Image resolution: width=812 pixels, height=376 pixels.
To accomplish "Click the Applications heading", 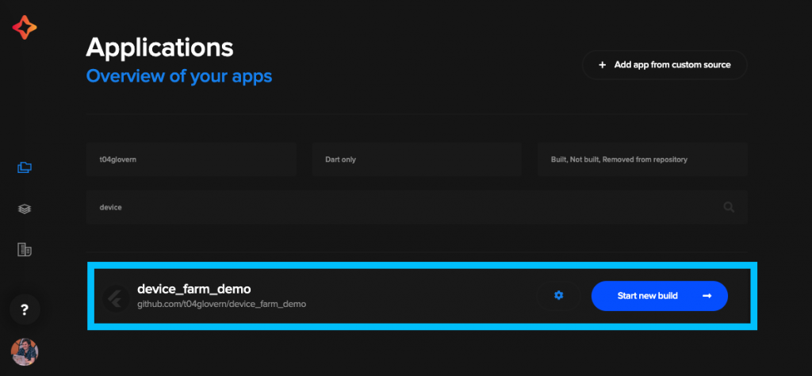I will click(x=159, y=47).
